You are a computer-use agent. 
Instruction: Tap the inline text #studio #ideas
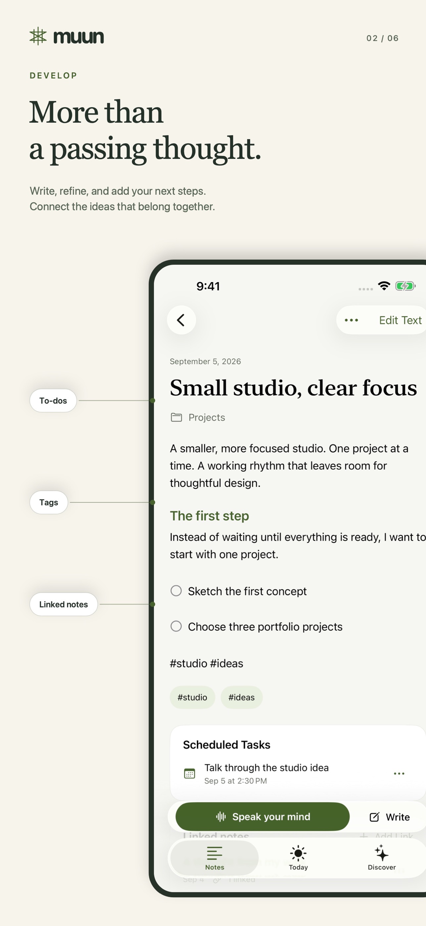pos(207,663)
